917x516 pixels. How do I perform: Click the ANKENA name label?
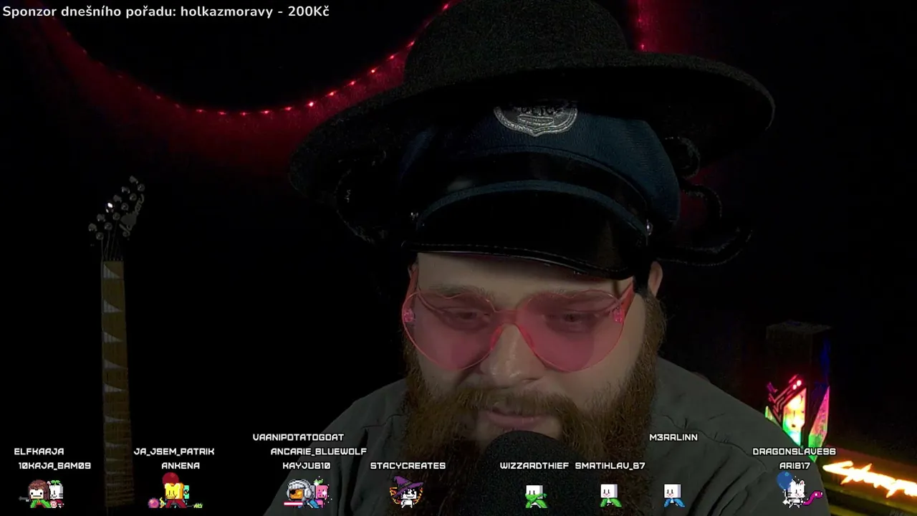[181, 466]
